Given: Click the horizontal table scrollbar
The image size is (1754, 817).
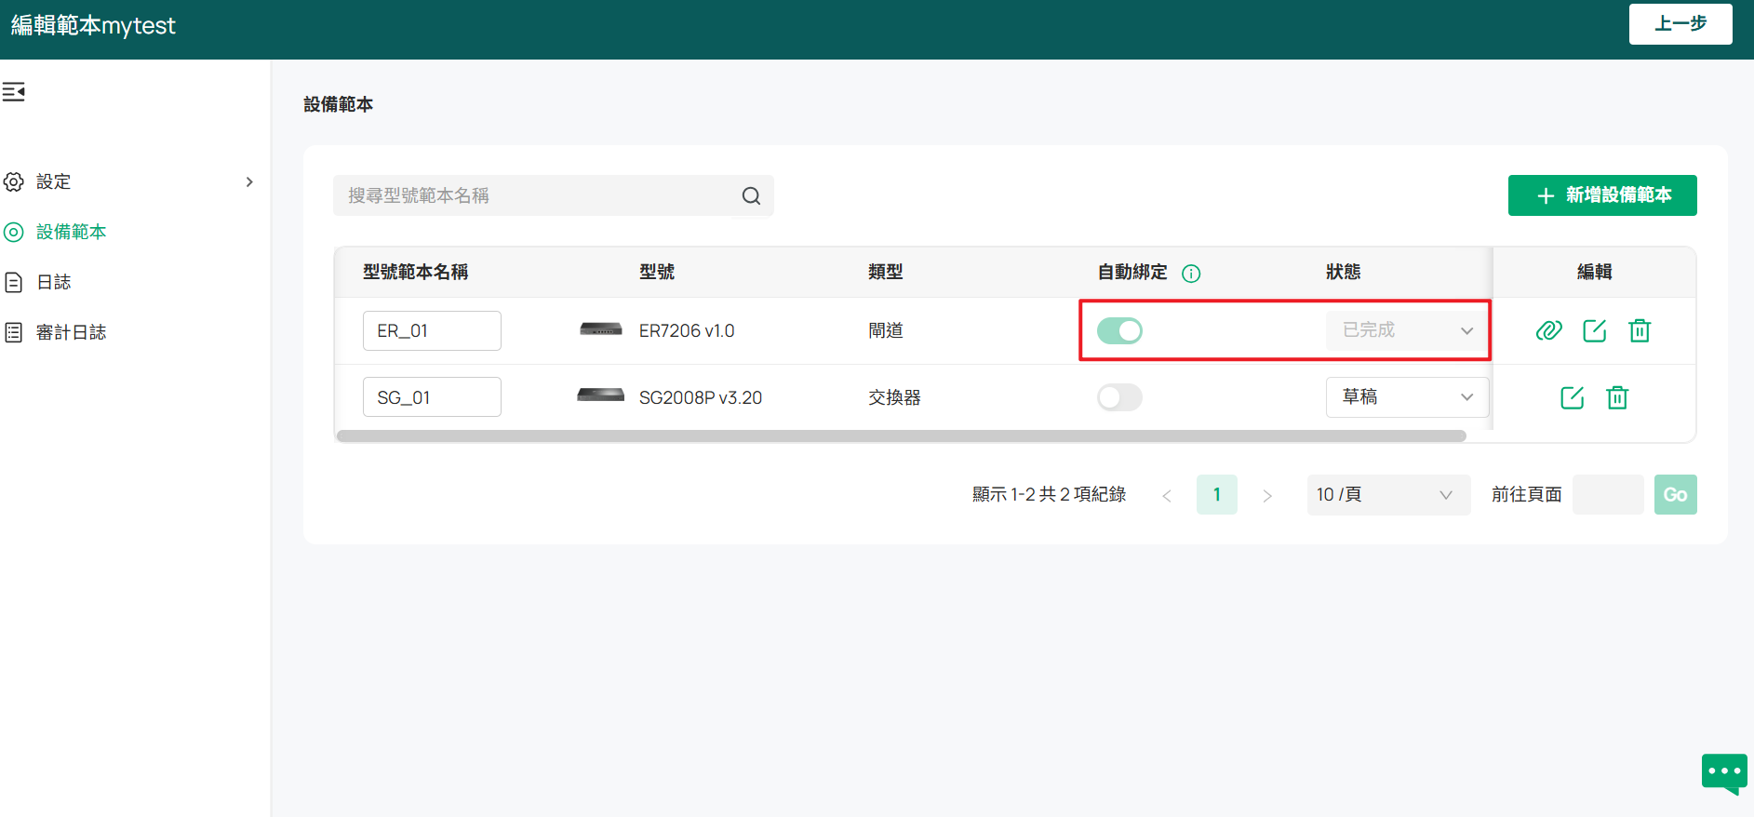Looking at the screenshot, I should click(x=902, y=435).
